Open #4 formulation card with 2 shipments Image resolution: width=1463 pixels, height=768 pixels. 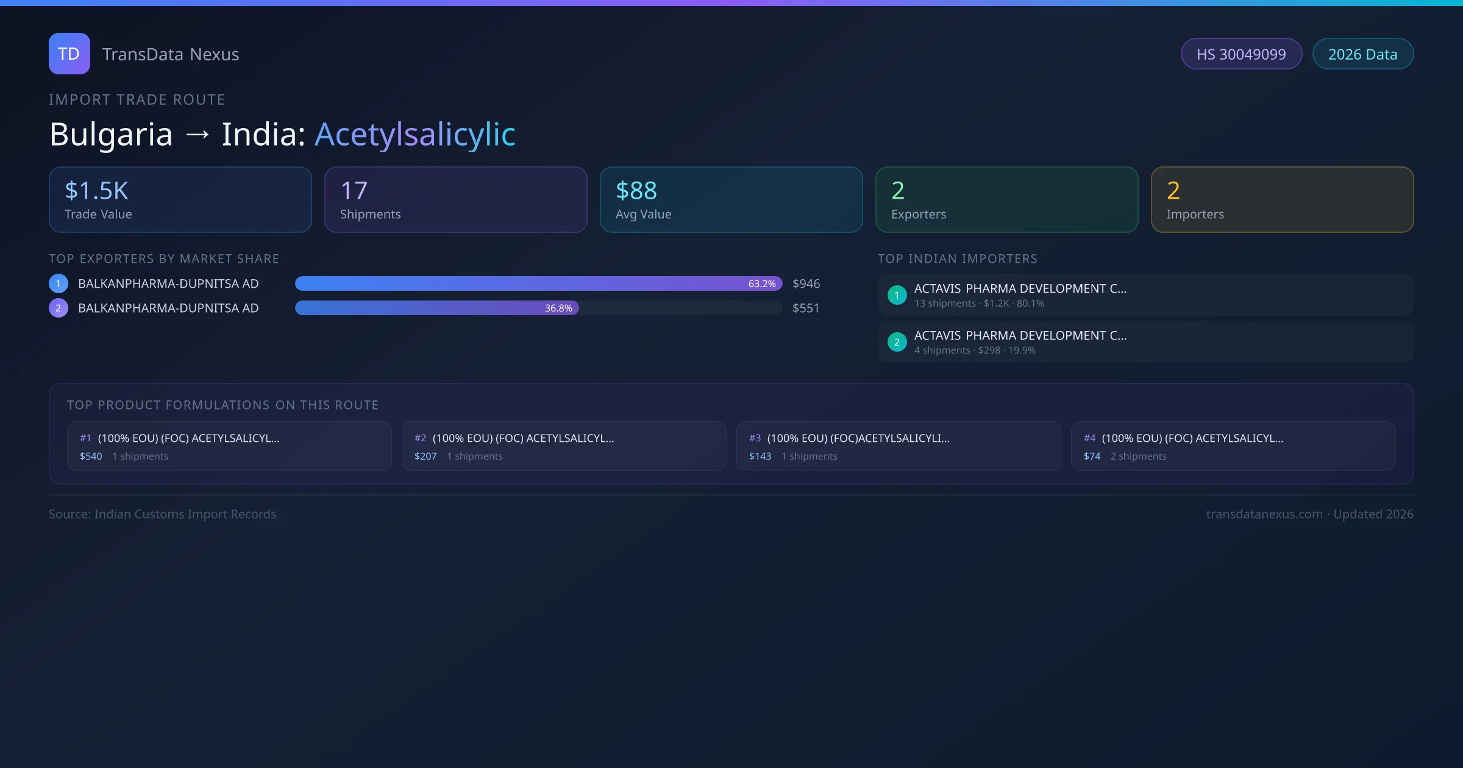[1233, 446]
